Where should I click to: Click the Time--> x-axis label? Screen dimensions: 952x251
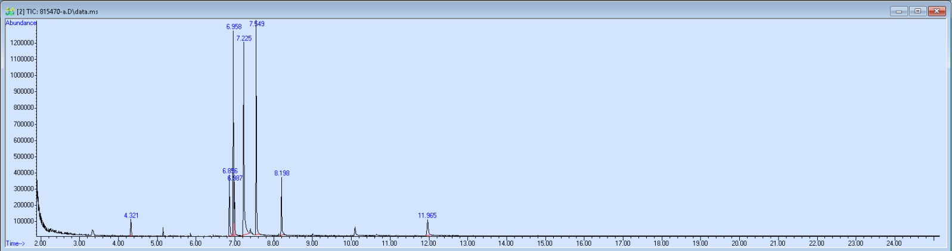pyautogui.click(x=15, y=243)
